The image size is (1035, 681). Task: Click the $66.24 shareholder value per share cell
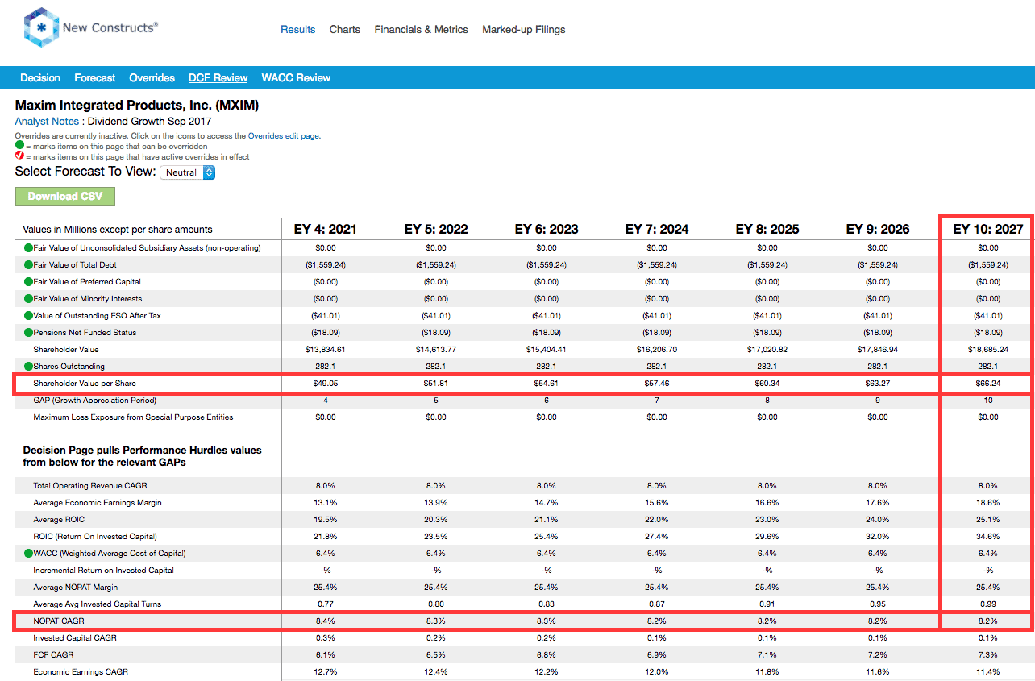988,383
